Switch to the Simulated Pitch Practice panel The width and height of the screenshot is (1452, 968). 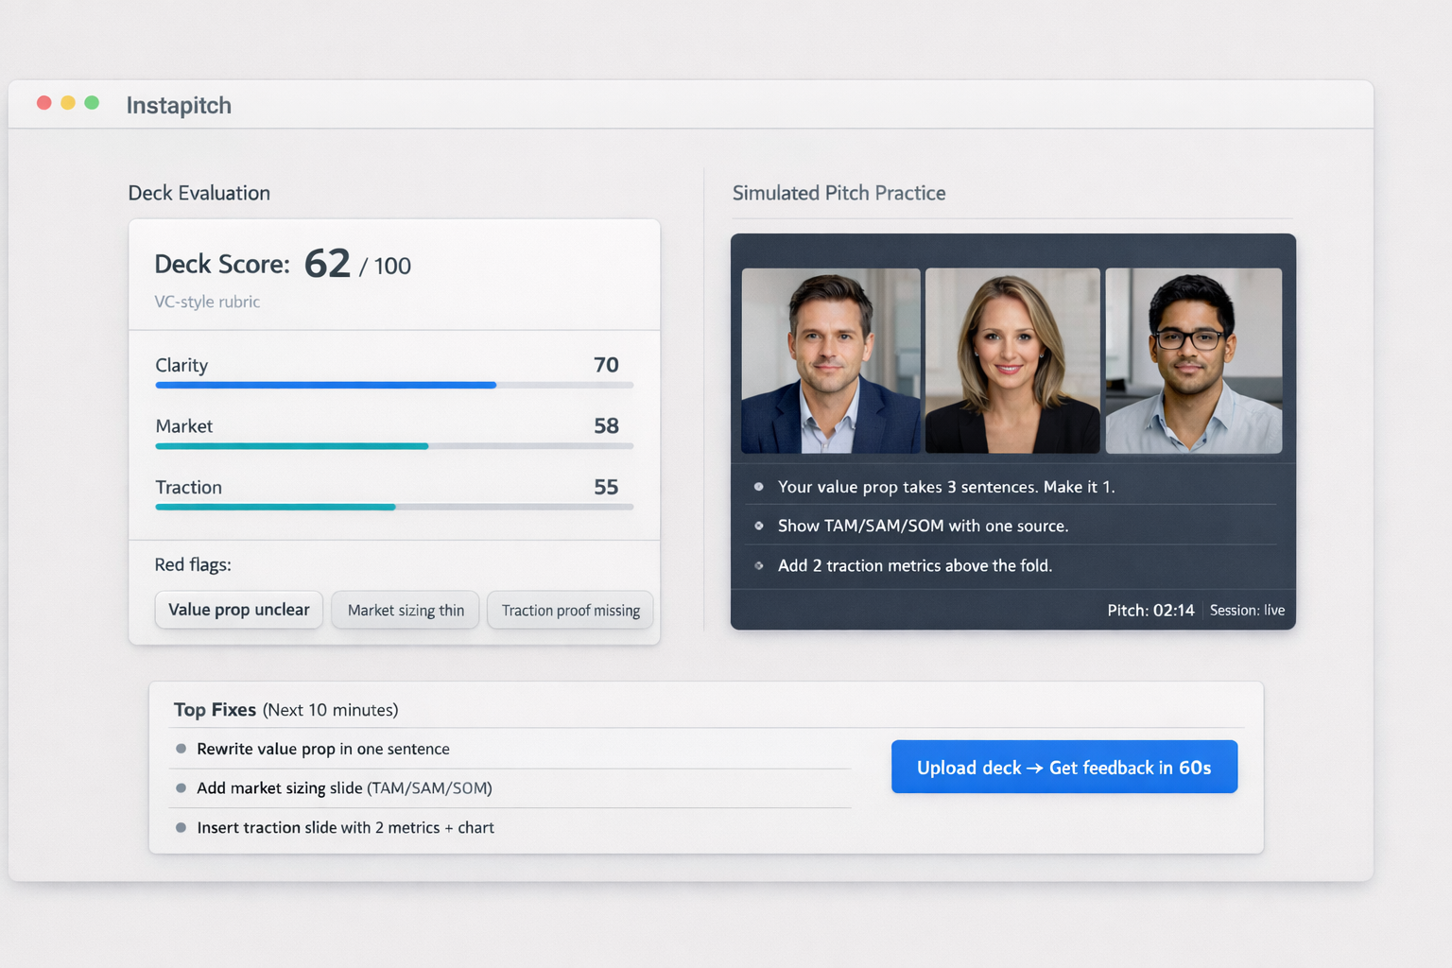(838, 193)
